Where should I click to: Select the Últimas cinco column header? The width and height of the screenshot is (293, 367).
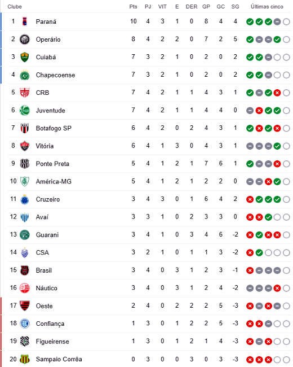click(x=267, y=7)
